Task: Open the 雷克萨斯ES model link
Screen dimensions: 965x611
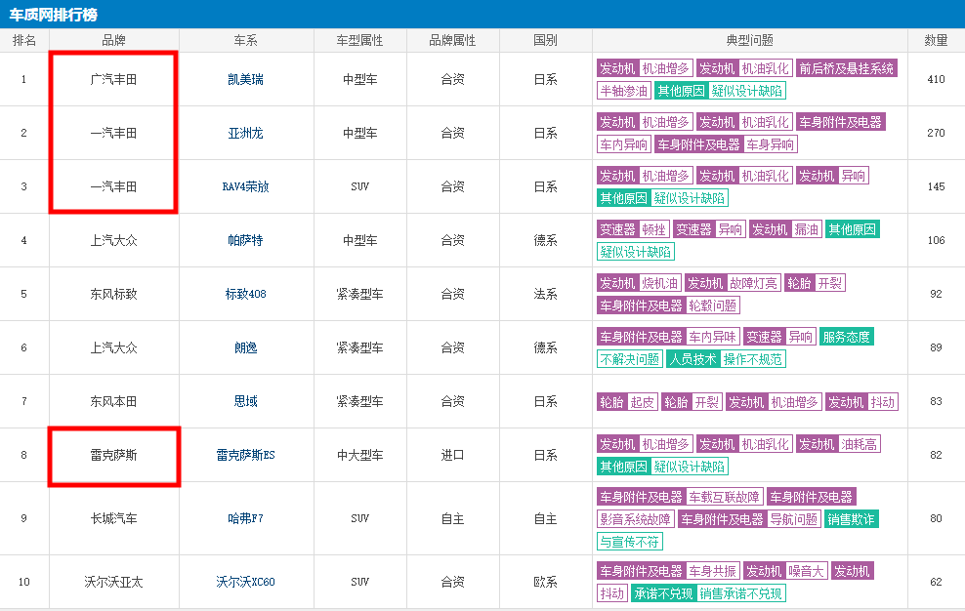Action: coord(245,455)
